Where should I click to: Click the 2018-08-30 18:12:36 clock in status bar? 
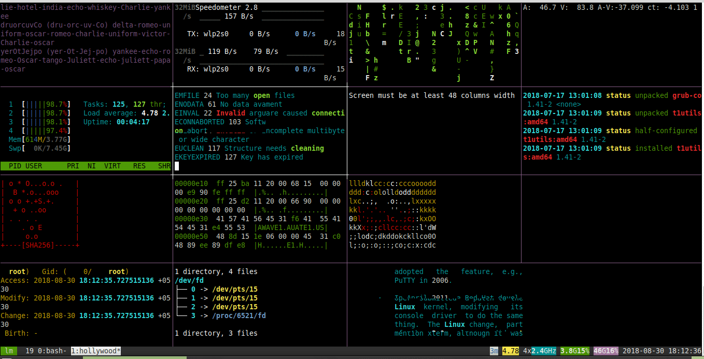[x=661, y=351]
